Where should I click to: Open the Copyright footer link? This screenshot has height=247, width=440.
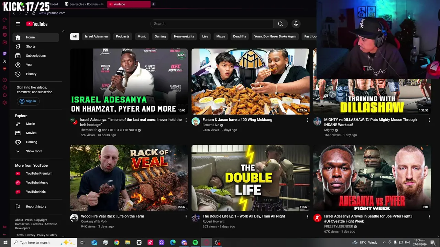pyautogui.click(x=41, y=220)
